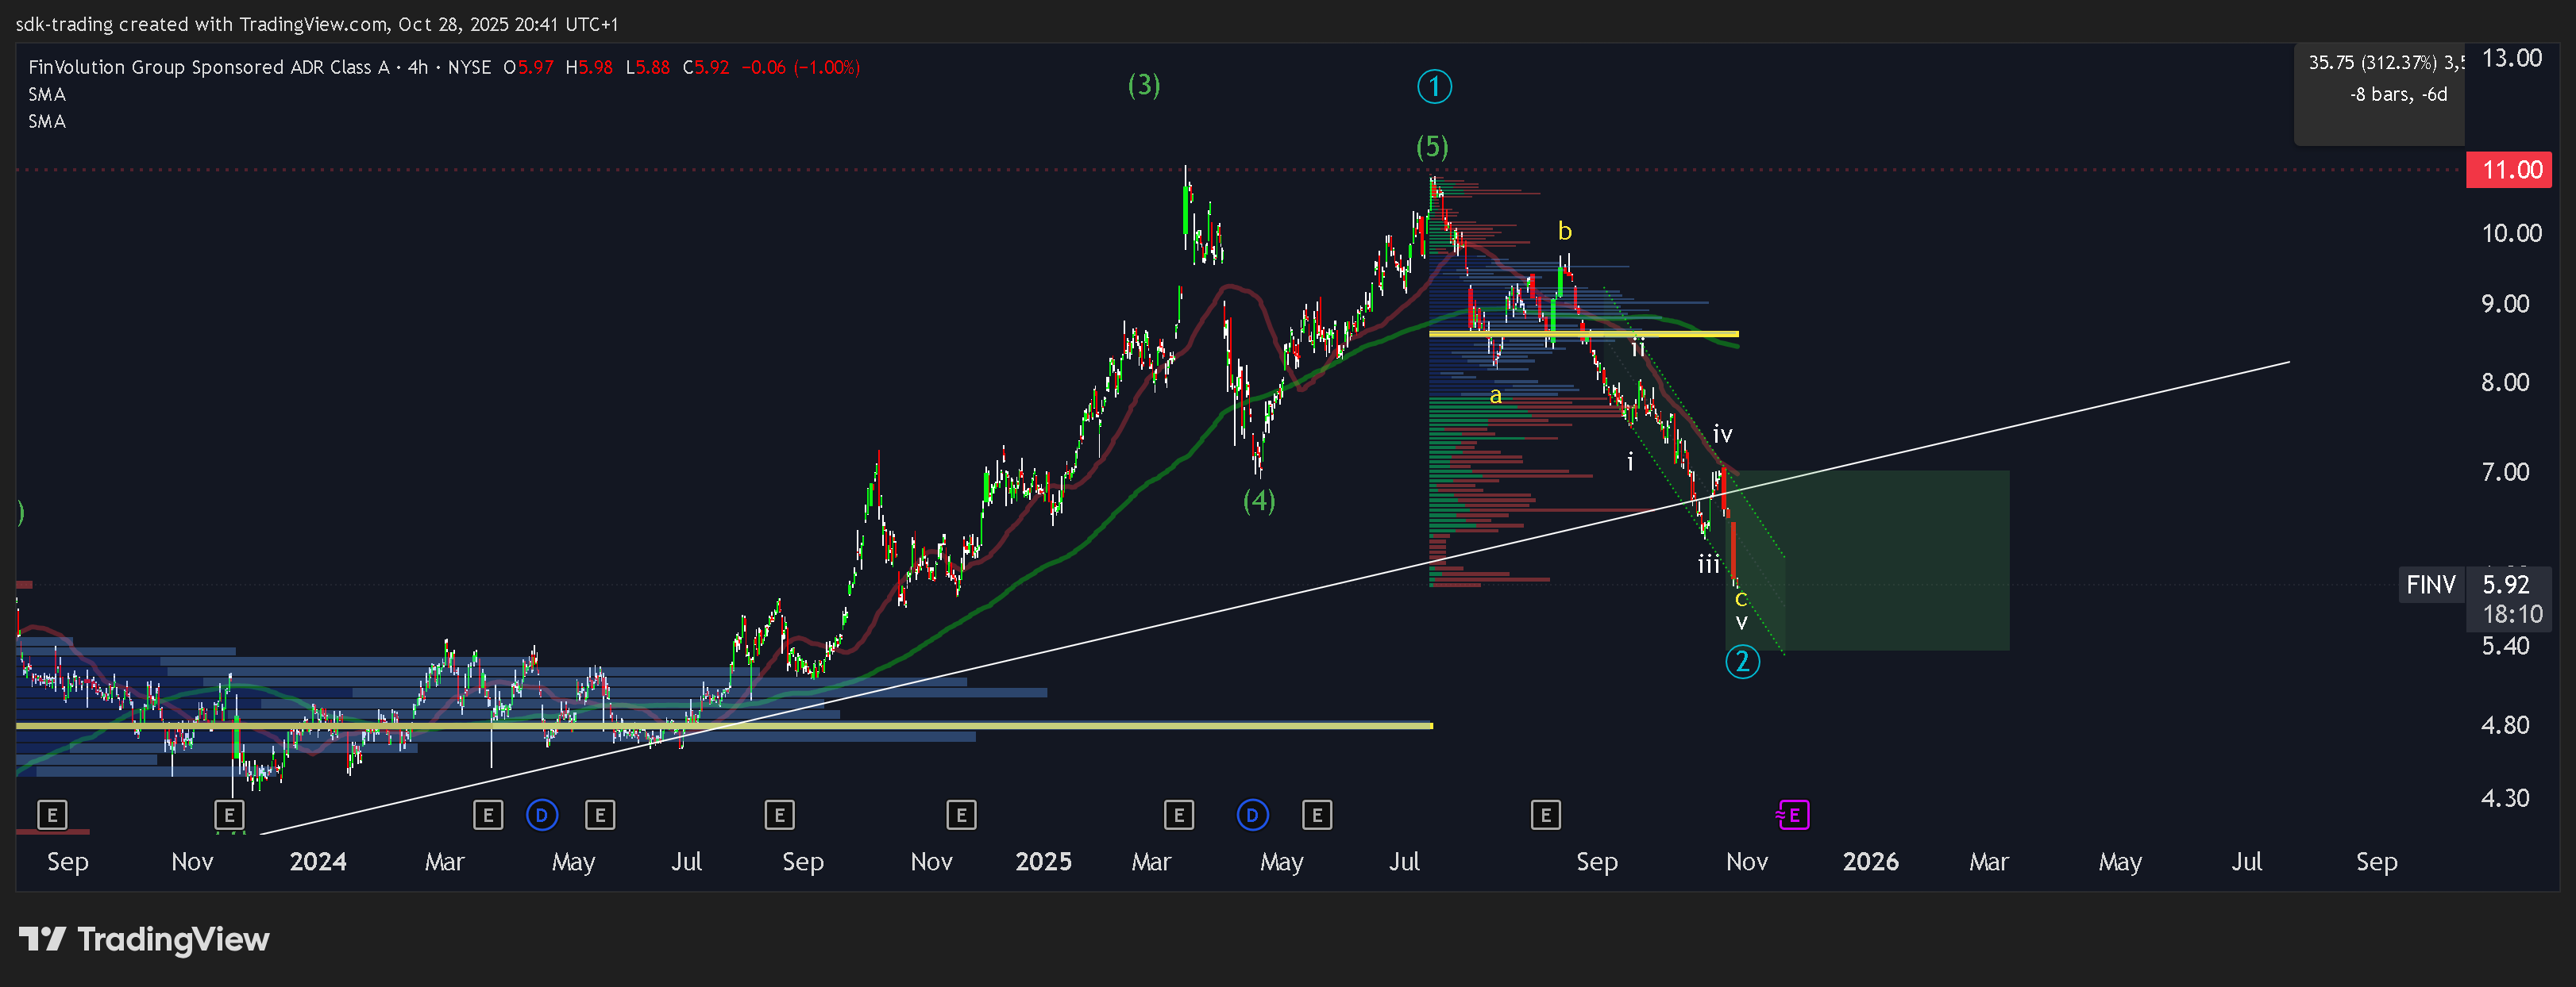The width and height of the screenshot is (2576, 987).
Task: Click the 13.00 price axis label
Action: point(2511,58)
